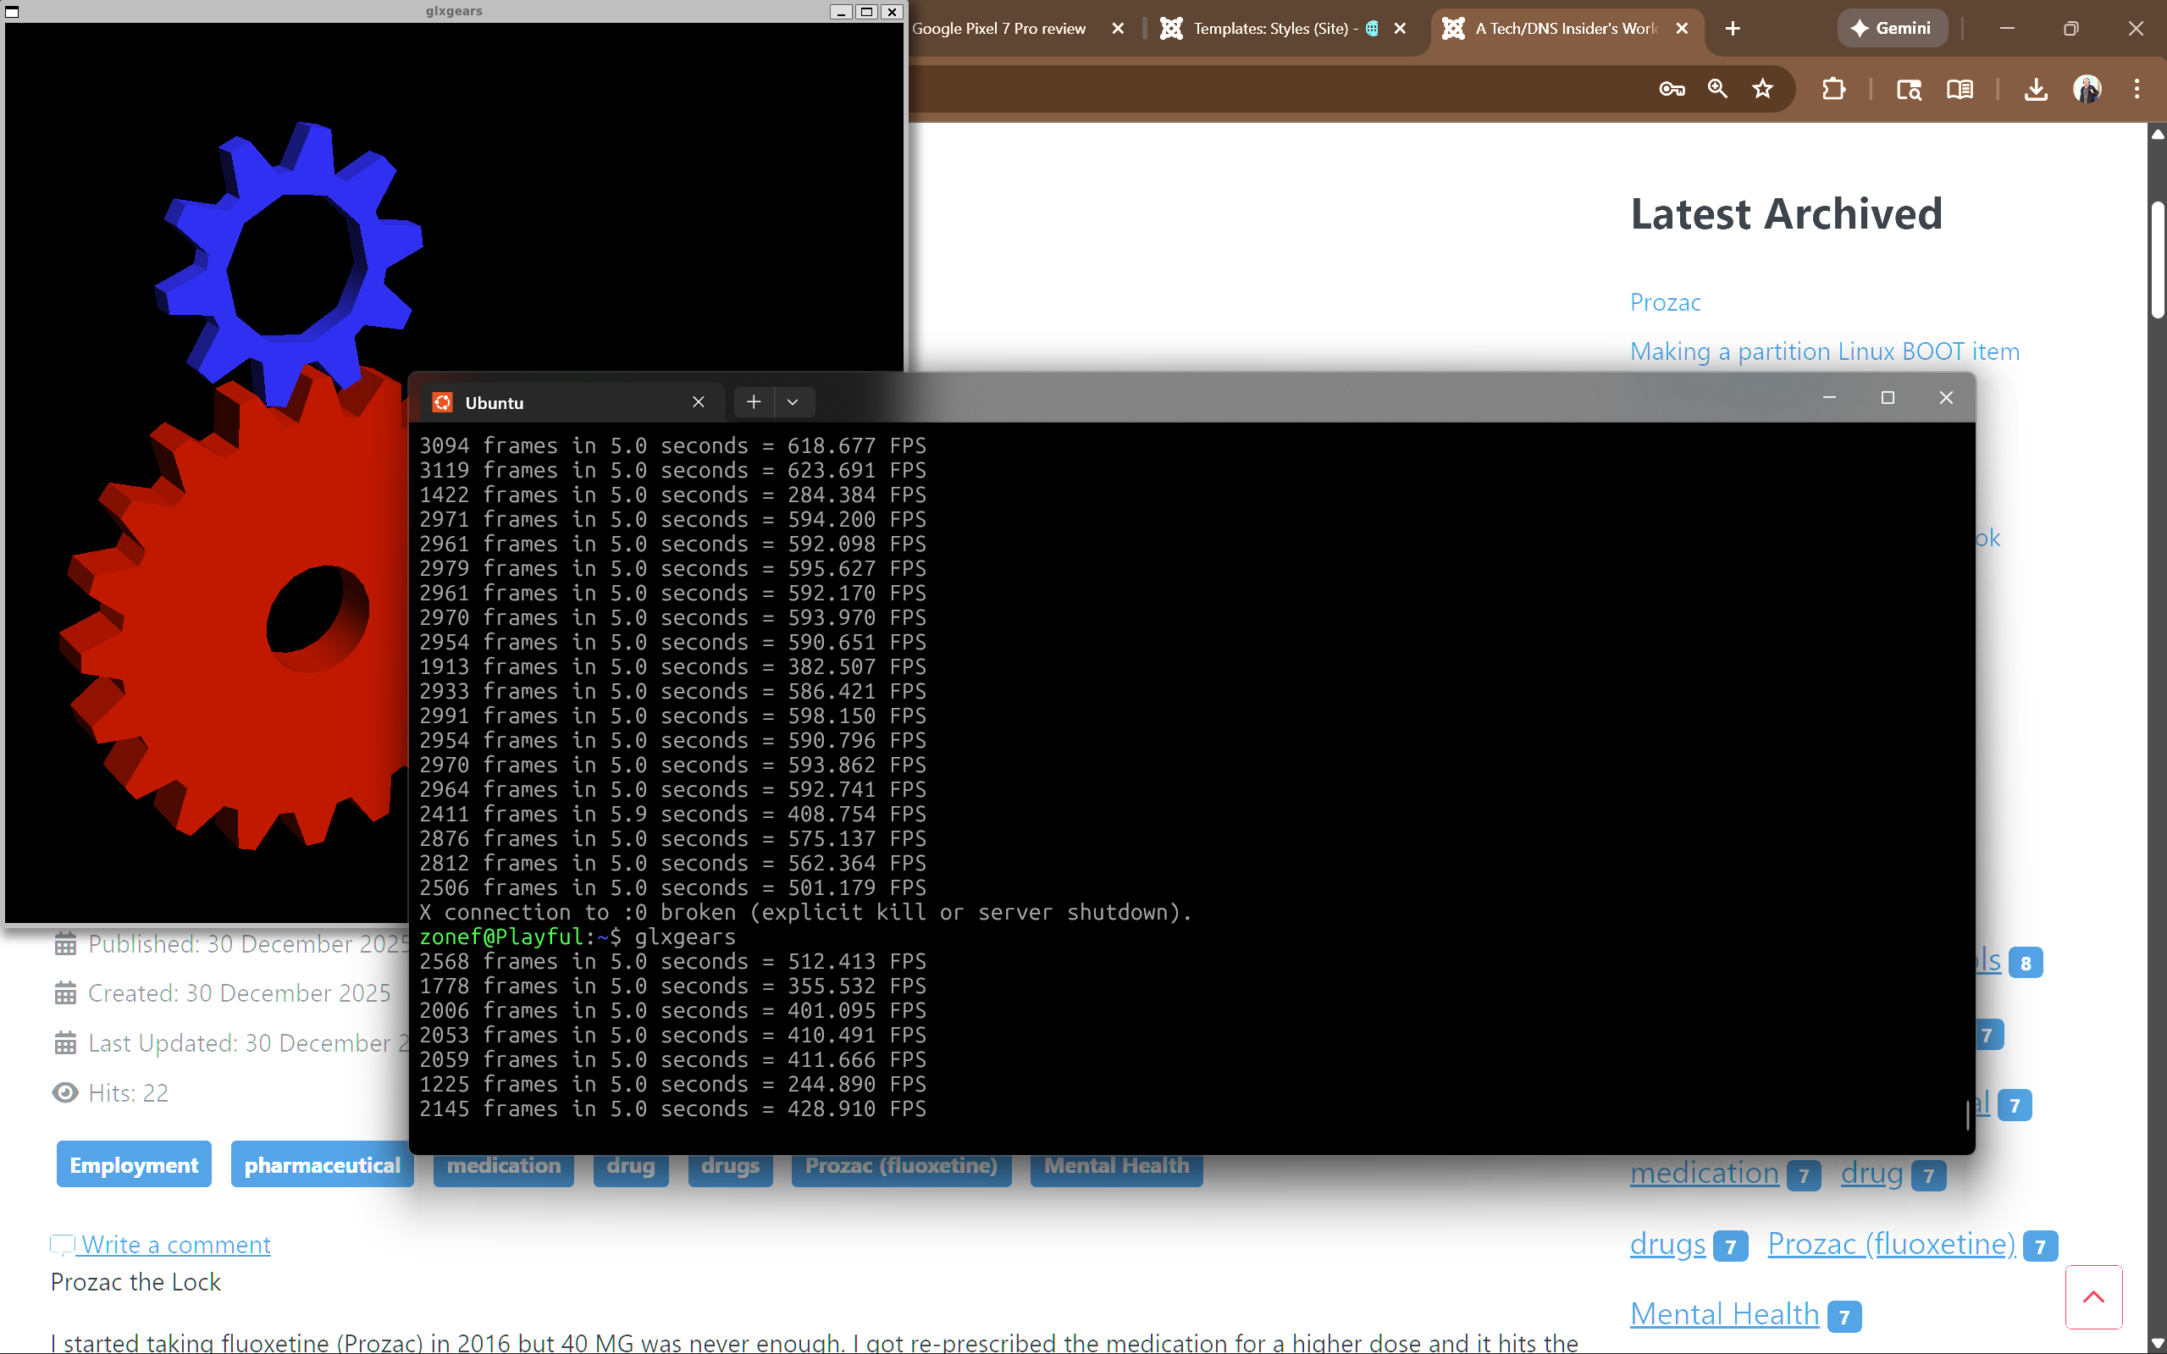Click the Chrome profile avatar
The width and height of the screenshot is (2167, 1354).
click(2087, 89)
